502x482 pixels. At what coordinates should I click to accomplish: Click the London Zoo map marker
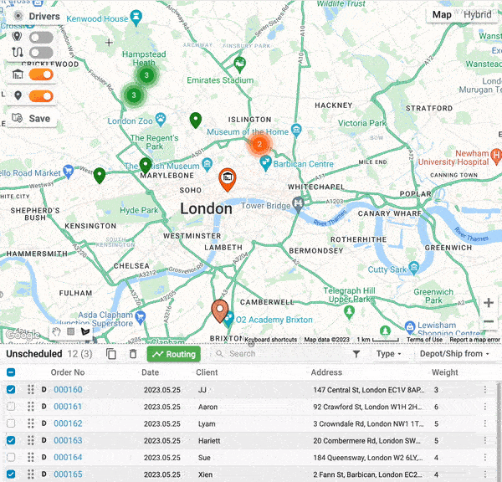(161, 120)
